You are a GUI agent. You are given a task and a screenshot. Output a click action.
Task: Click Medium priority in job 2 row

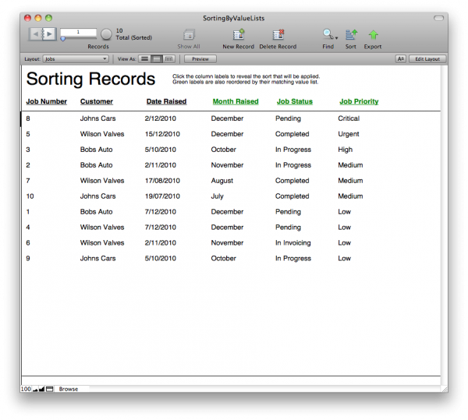350,165
